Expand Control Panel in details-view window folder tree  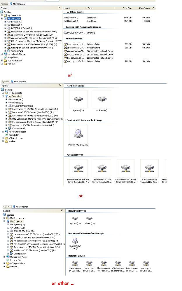(x=5, y=51)
